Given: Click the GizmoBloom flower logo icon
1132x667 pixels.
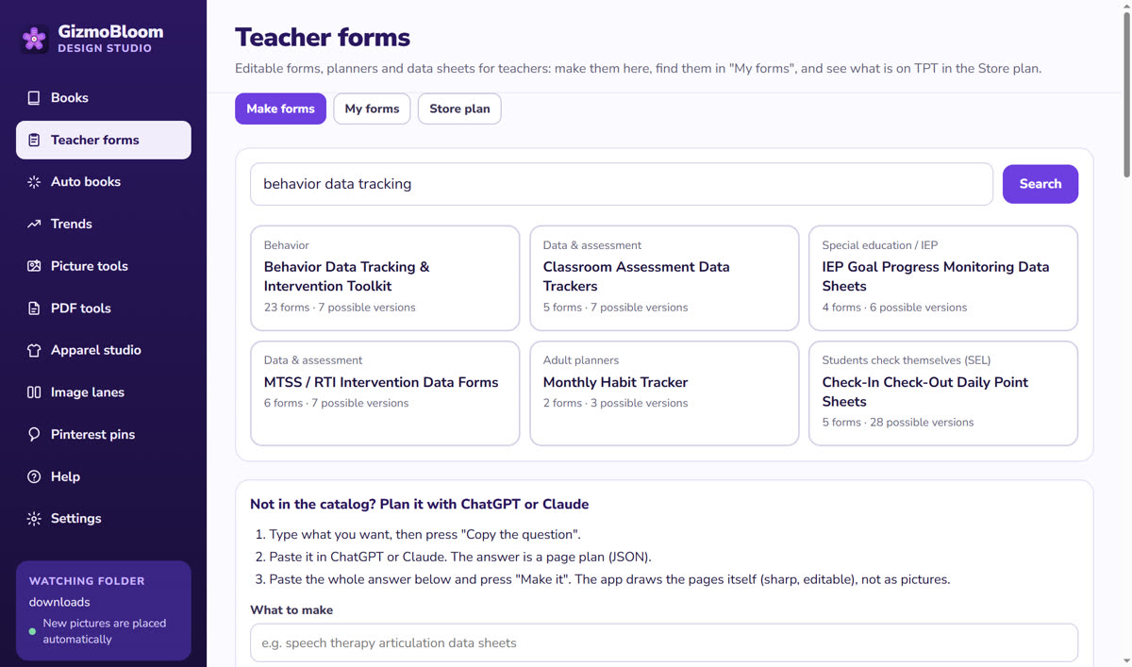Looking at the screenshot, I should [34, 39].
